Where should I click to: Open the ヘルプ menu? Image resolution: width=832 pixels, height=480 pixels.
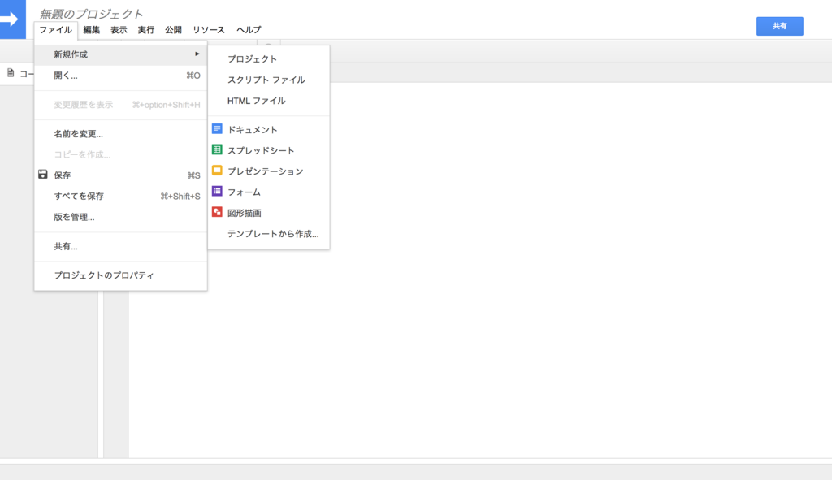point(249,29)
